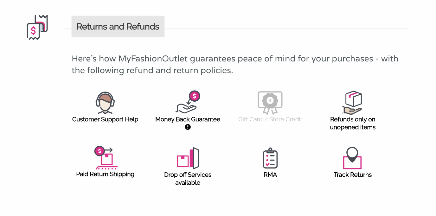Screen dimensions: 436x216
Task: Click the Money Back Guarantee hand icon
Action: (x=188, y=102)
